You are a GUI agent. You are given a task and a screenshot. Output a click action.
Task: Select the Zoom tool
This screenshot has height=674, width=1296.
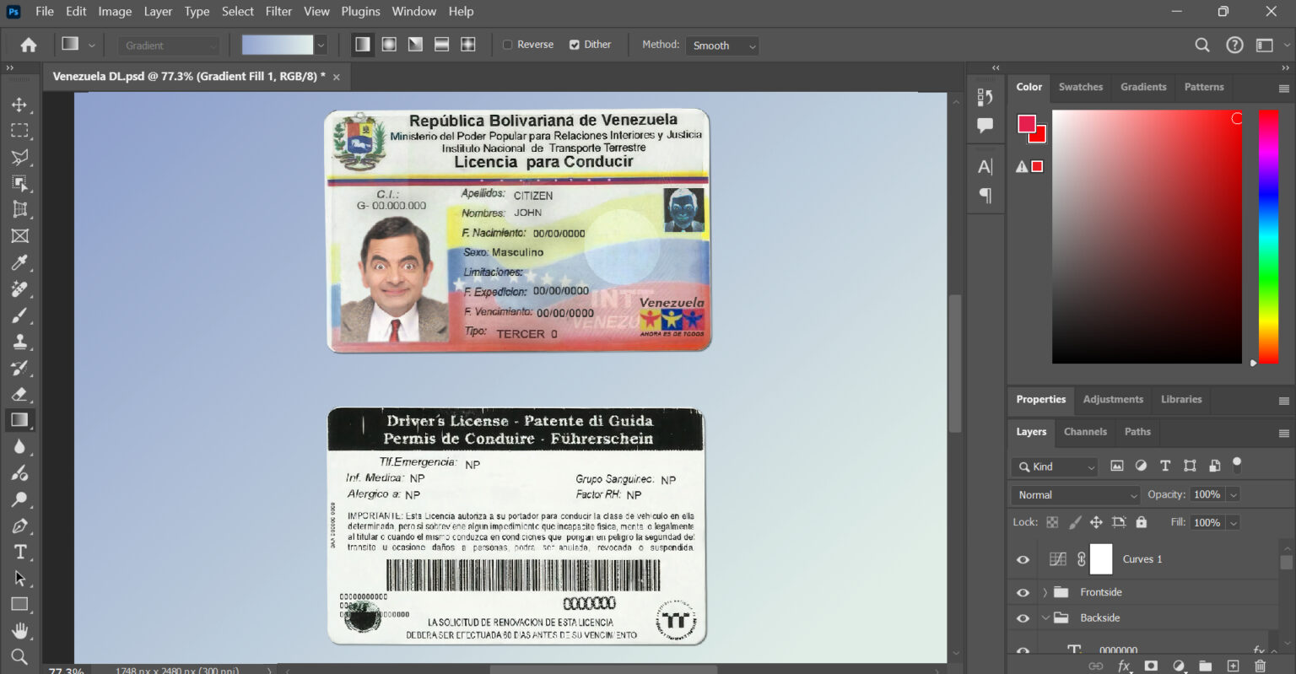(x=19, y=656)
